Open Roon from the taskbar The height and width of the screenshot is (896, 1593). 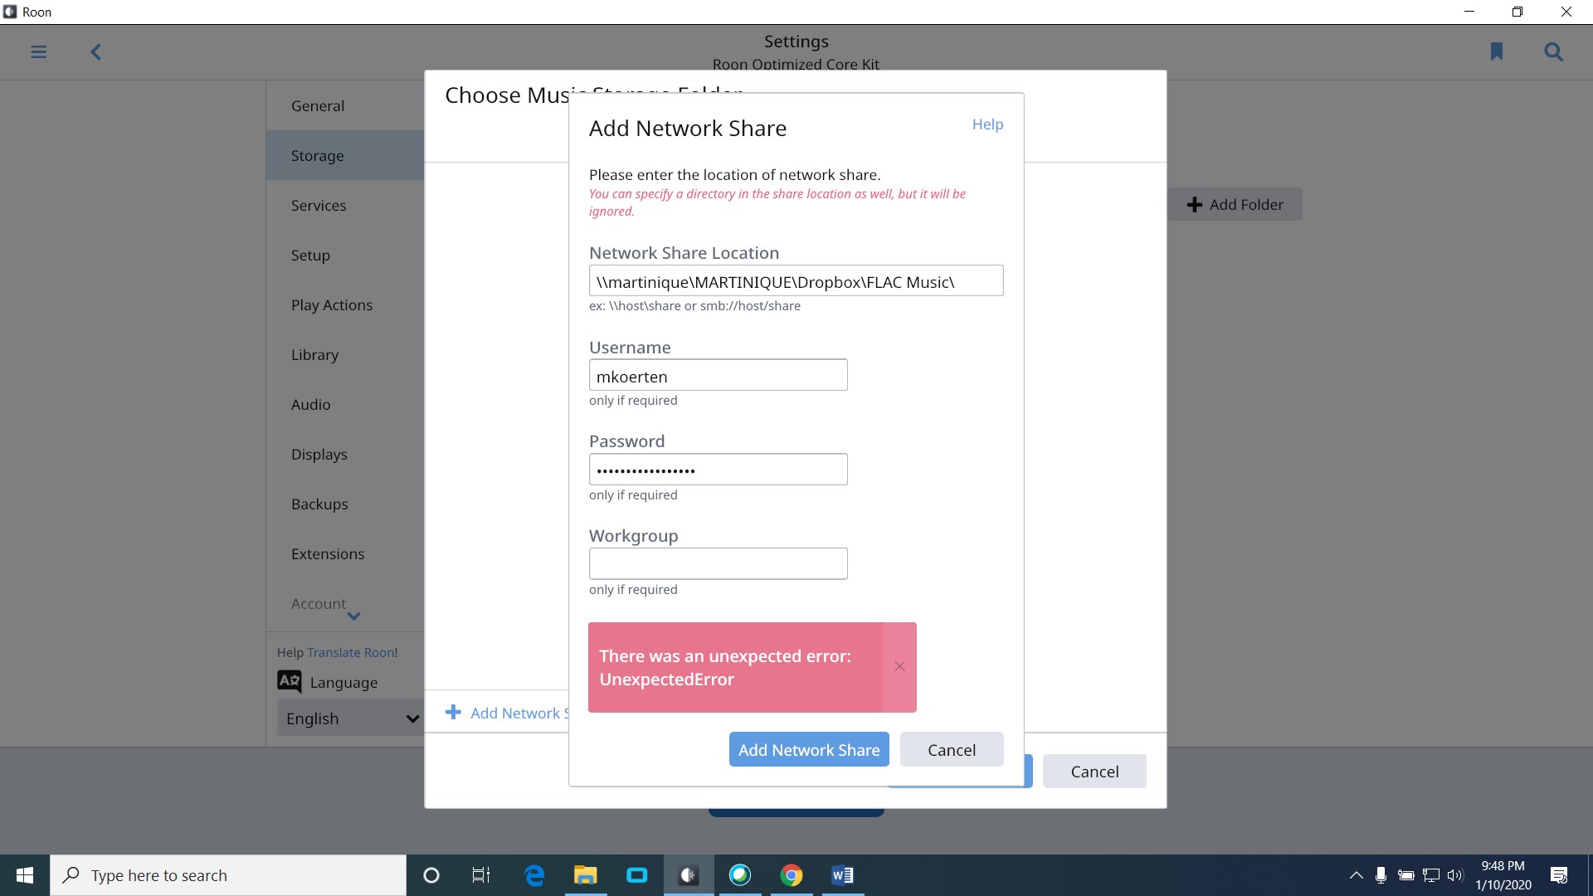pos(688,875)
